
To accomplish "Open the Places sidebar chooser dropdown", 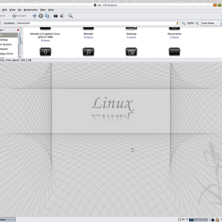I will 2,30.
